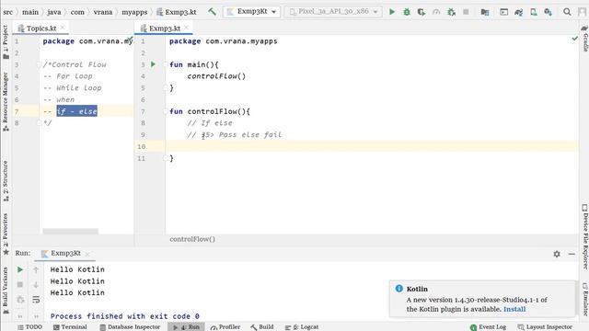Open the Build tool window
This screenshot has width=589, height=331.
tap(261, 327)
